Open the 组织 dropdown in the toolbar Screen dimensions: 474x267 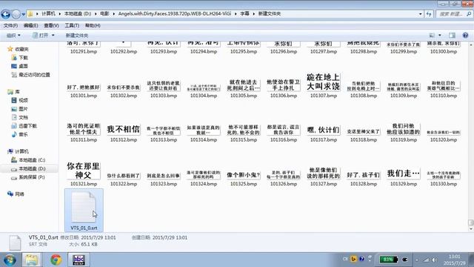[13, 36]
